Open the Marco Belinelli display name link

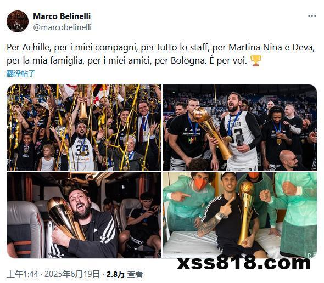62,16
